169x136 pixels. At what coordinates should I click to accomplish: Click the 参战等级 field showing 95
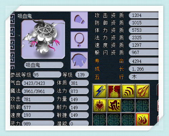click(x=47, y=74)
